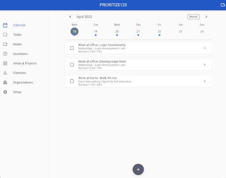
Task: Click the Contacts person icon
Action: pyautogui.click(x=5, y=73)
